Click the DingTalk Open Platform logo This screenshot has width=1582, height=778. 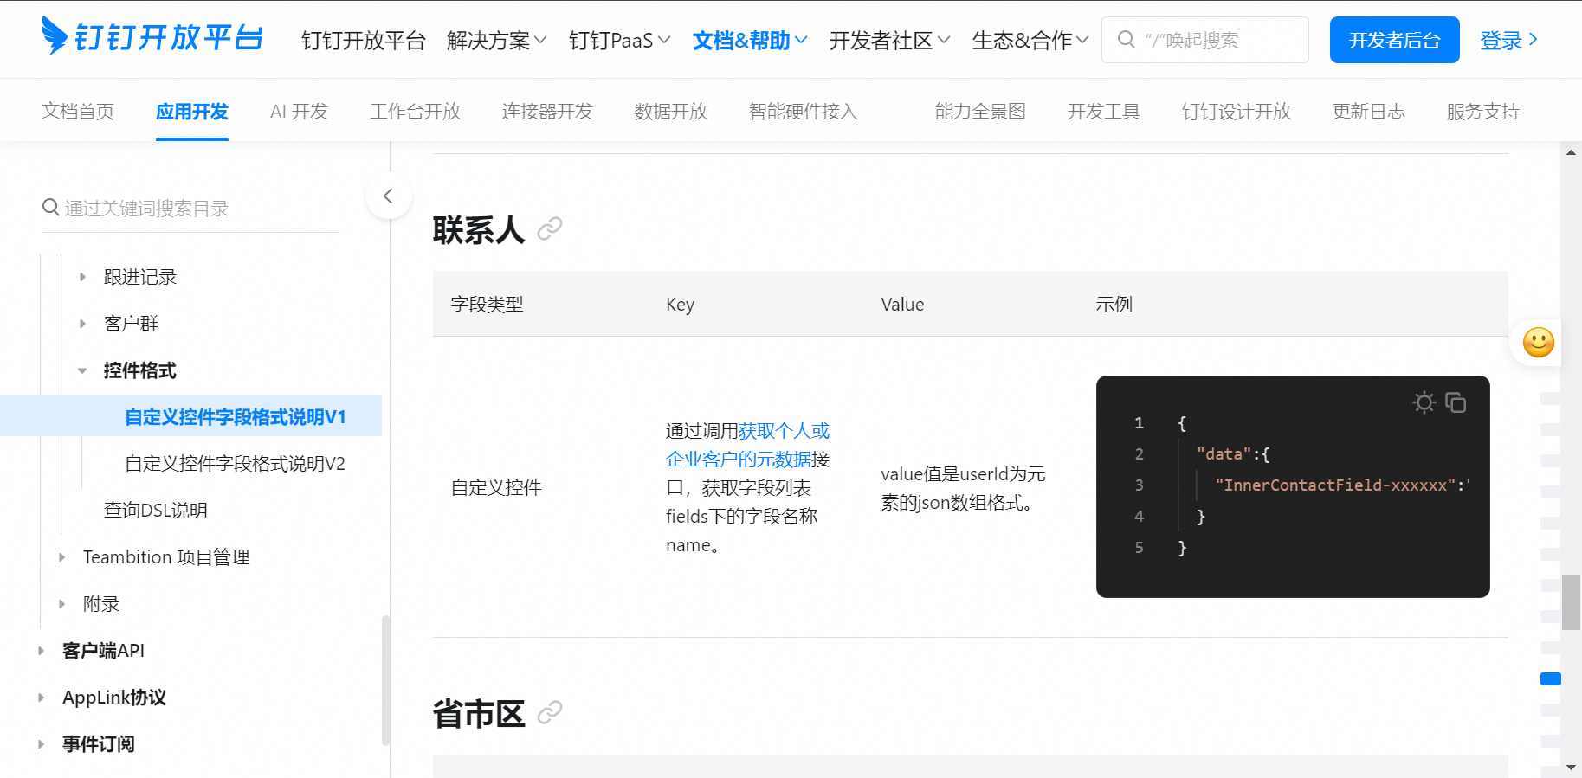pos(152,37)
